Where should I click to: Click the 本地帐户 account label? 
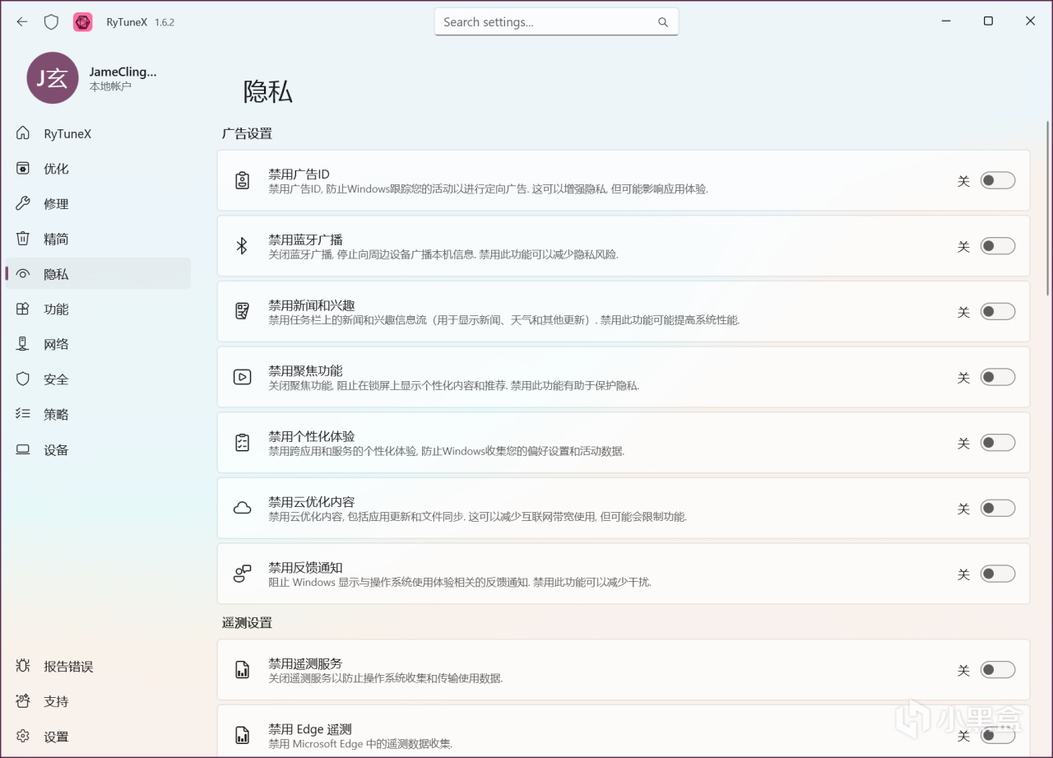click(110, 86)
